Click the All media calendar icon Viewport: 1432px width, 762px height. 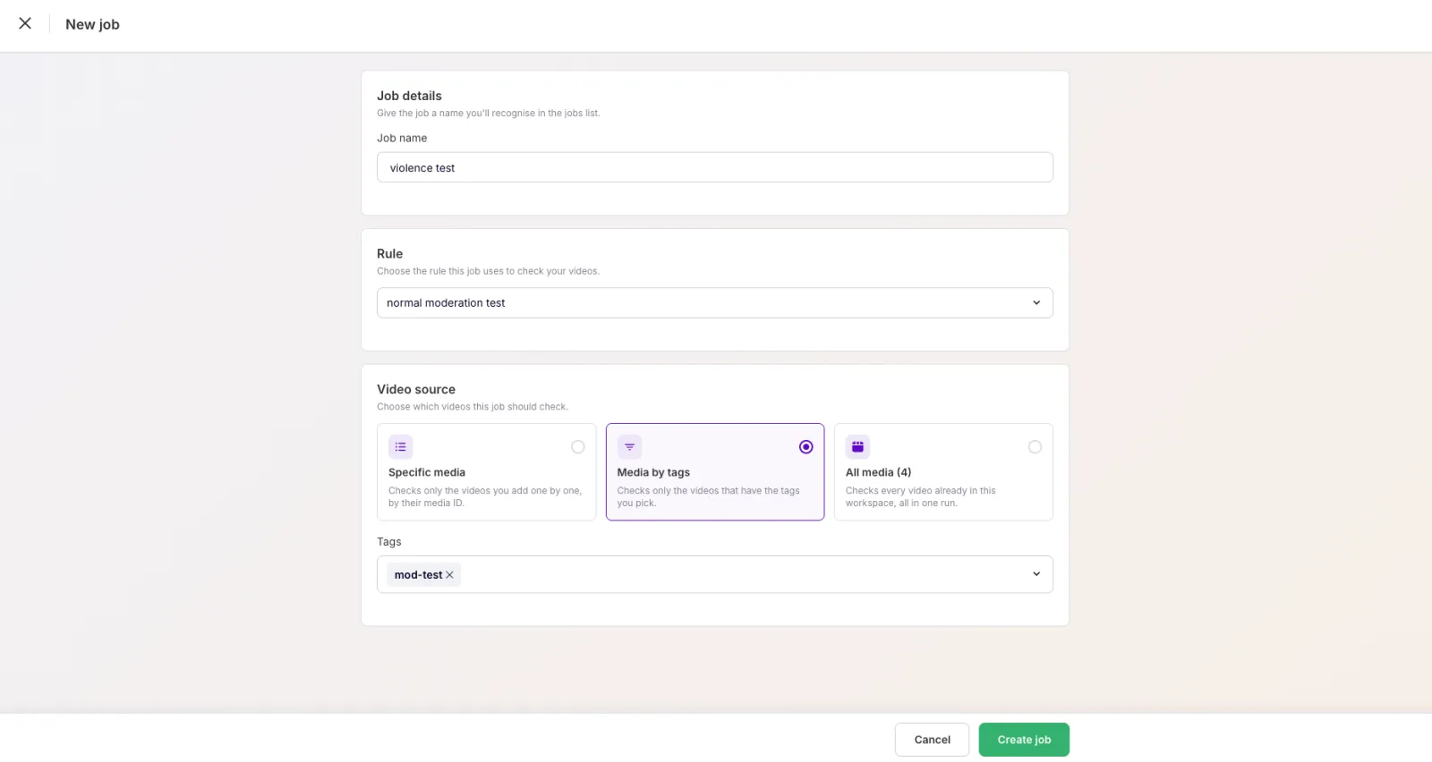[x=857, y=447]
